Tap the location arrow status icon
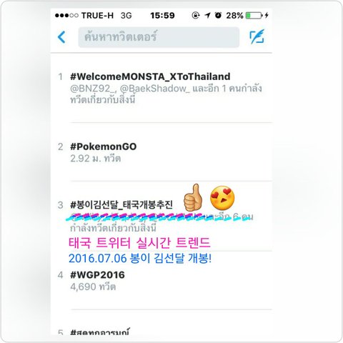 click(x=207, y=16)
